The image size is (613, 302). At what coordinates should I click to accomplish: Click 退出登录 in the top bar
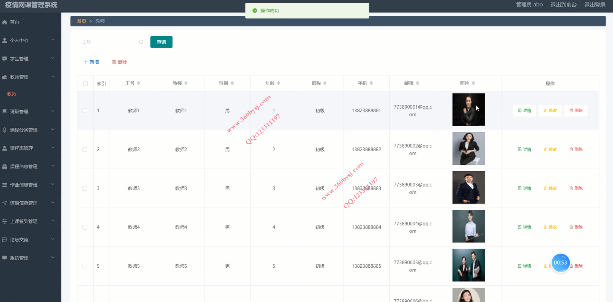[x=595, y=5]
